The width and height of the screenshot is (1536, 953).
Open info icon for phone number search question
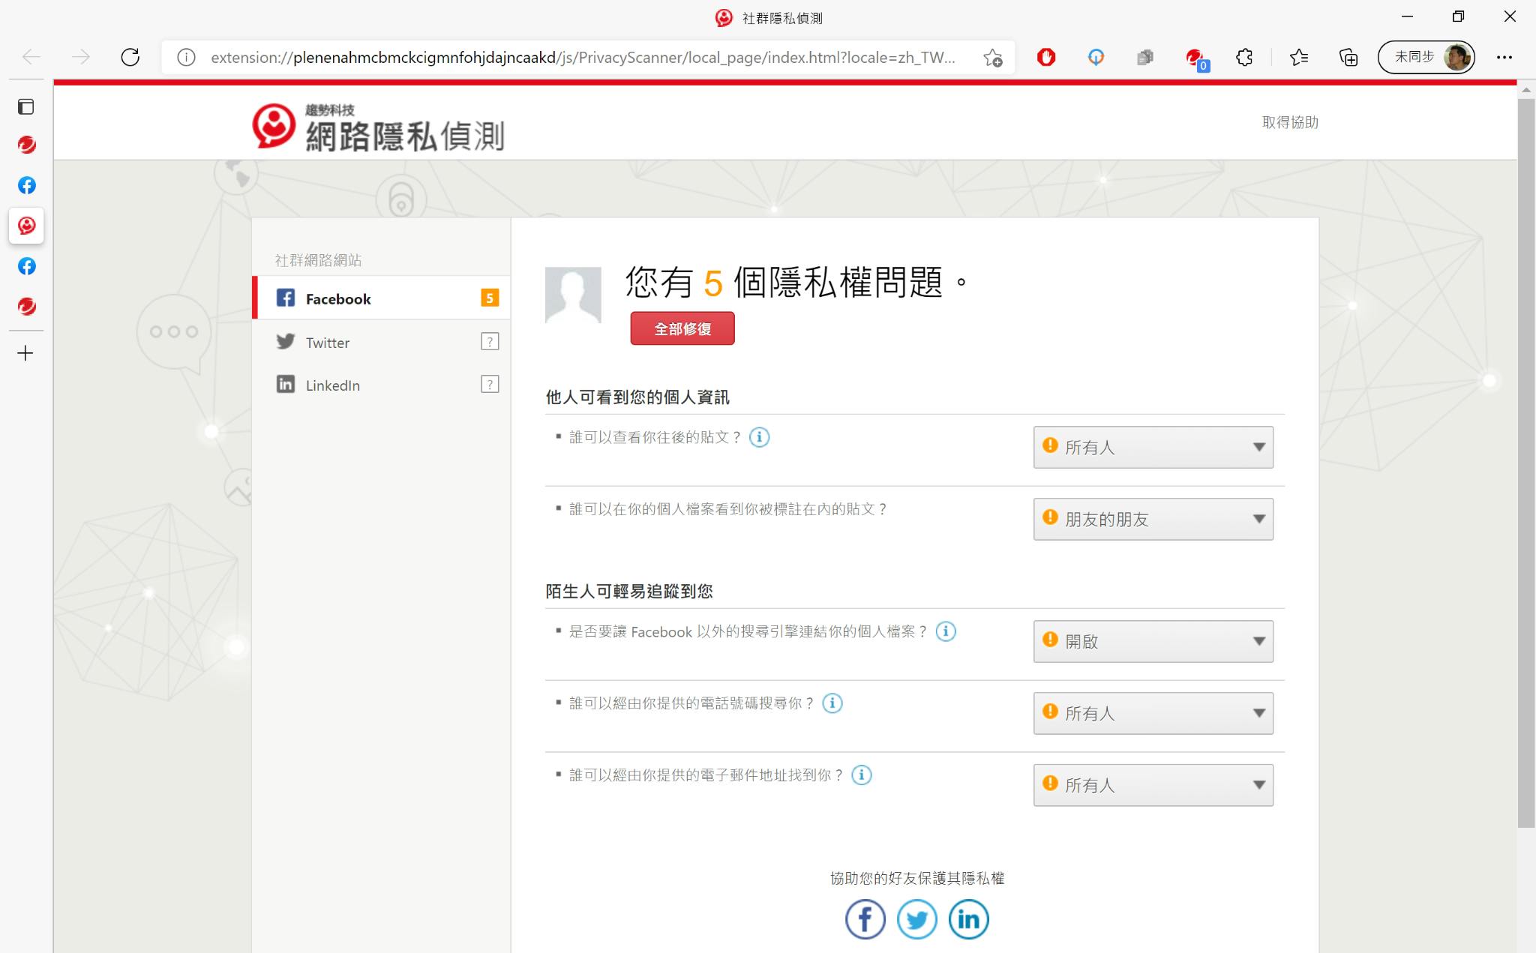832,703
